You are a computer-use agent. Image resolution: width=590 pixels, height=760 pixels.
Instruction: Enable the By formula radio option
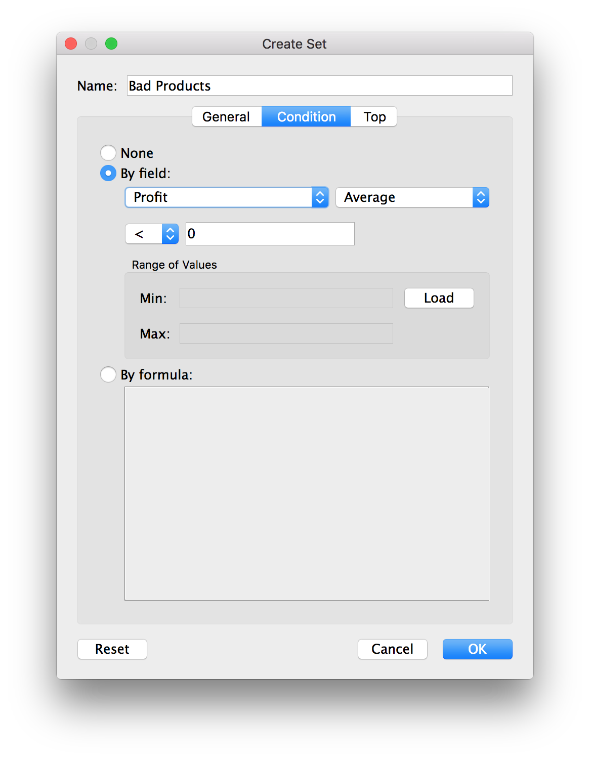[x=108, y=374]
